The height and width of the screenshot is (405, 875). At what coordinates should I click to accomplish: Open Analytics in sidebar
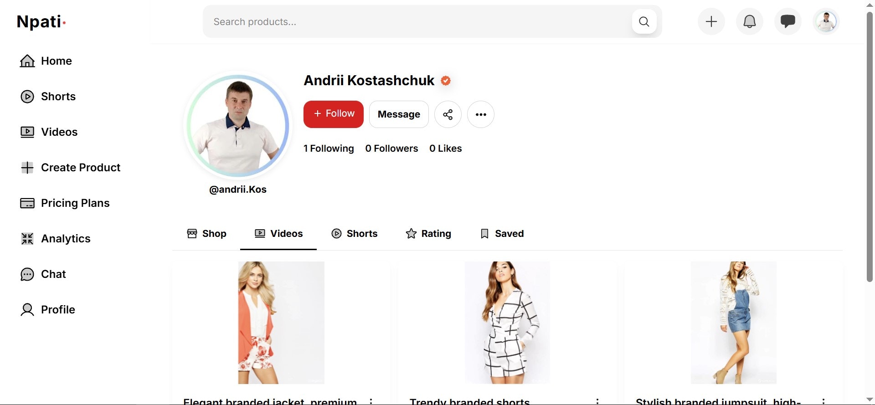55,238
